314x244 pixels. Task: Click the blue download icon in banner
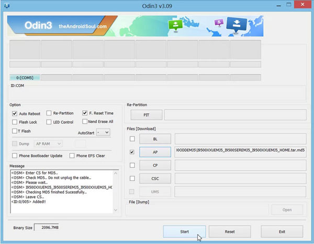tap(237, 25)
